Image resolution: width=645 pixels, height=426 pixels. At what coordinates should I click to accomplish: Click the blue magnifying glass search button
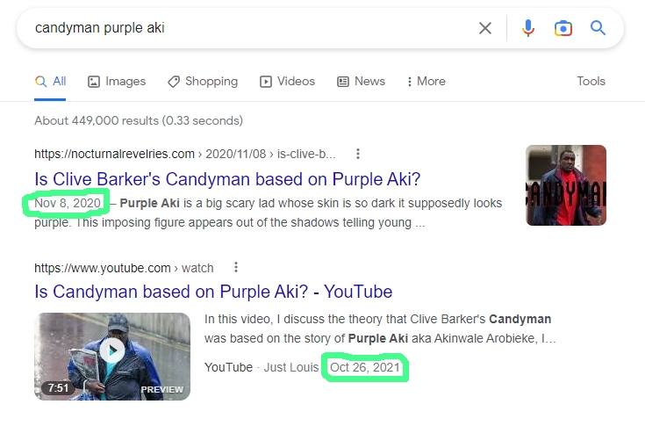point(598,28)
